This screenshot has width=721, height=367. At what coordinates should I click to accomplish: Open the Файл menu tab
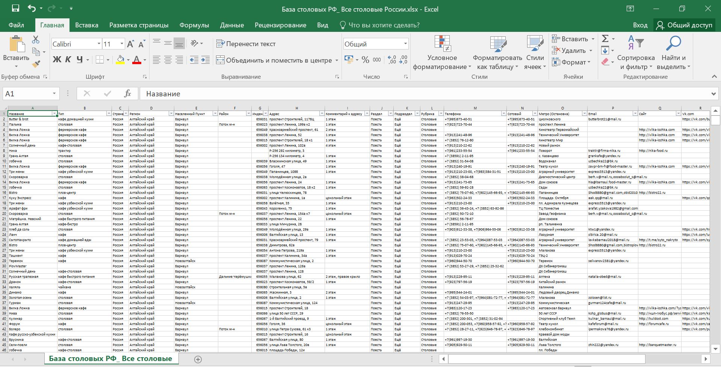coord(16,25)
